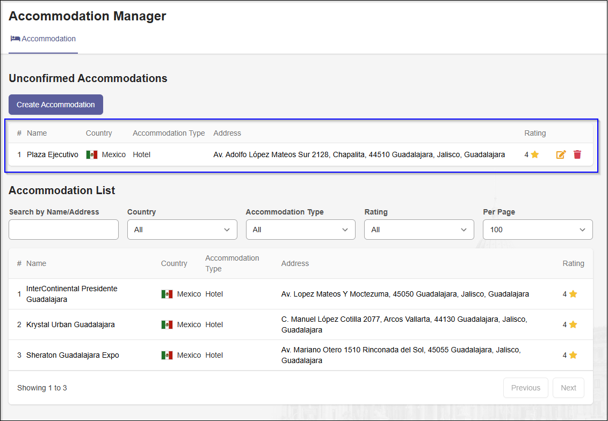The height and width of the screenshot is (421, 608).
Task: Click the Rating column header in unconfirmed table
Action: 535,133
